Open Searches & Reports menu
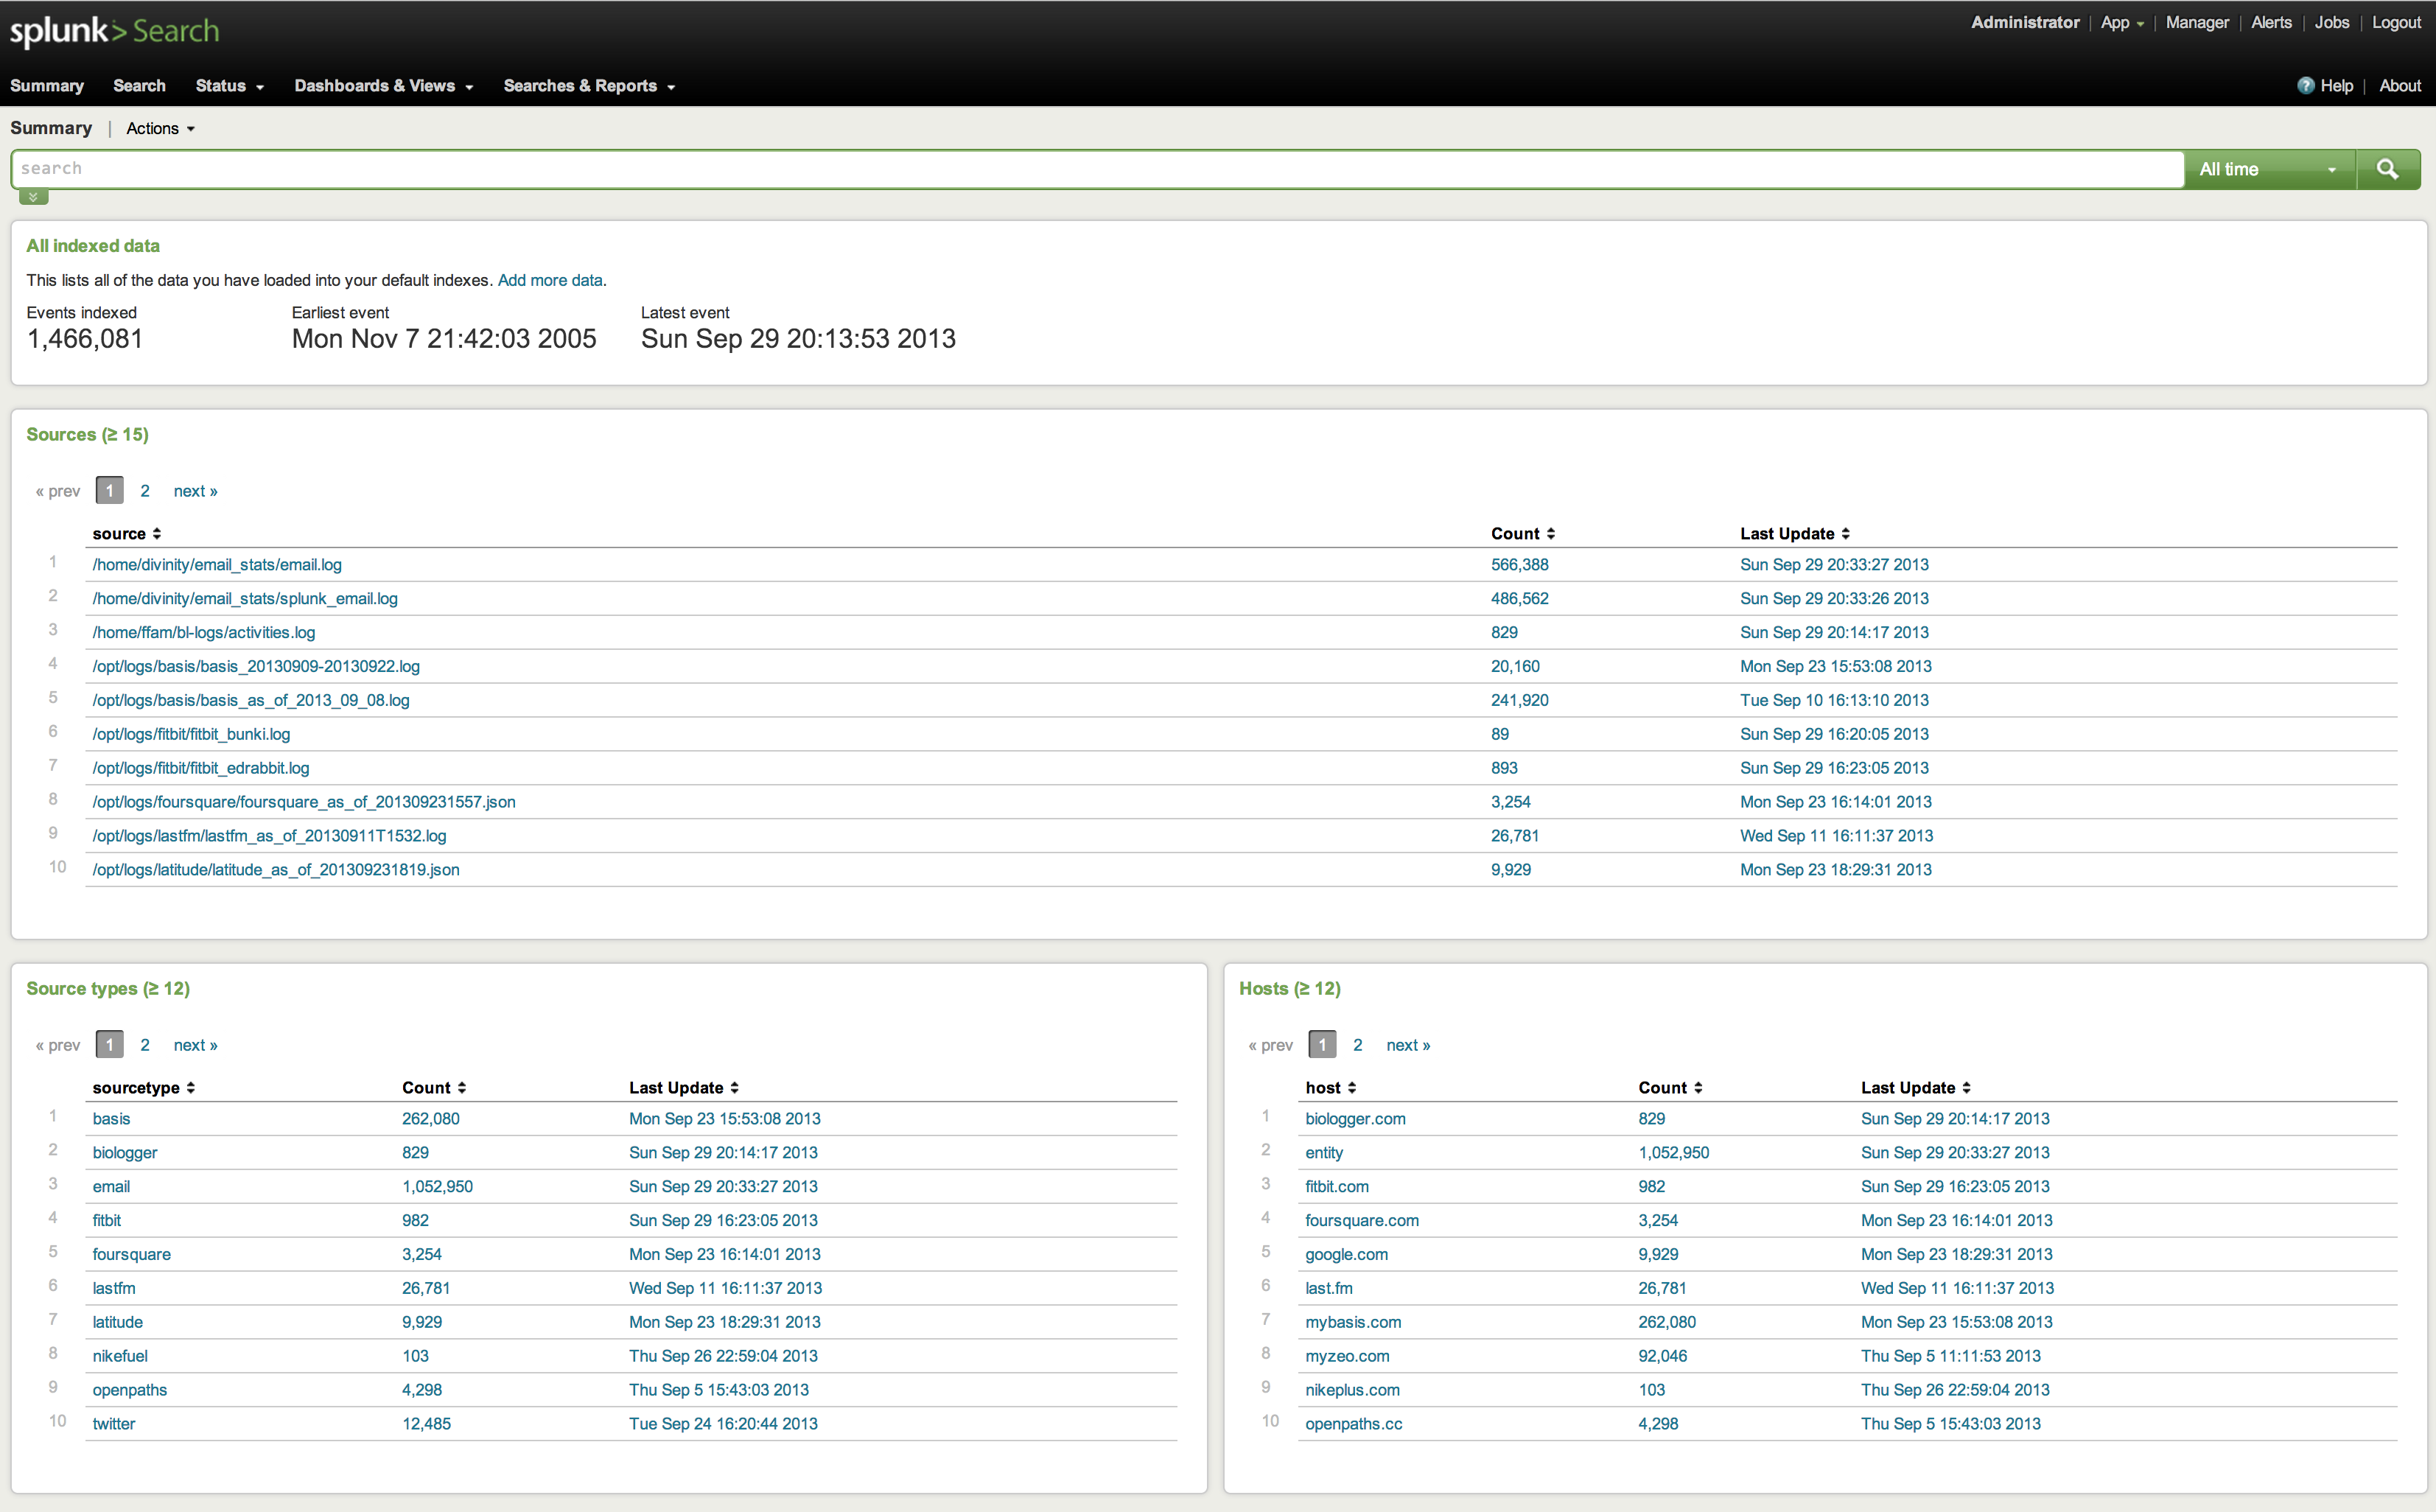2436x1512 pixels. [589, 86]
